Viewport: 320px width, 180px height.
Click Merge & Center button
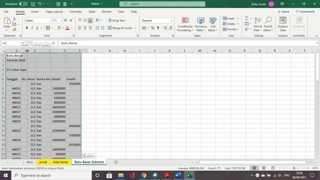click(x=120, y=28)
